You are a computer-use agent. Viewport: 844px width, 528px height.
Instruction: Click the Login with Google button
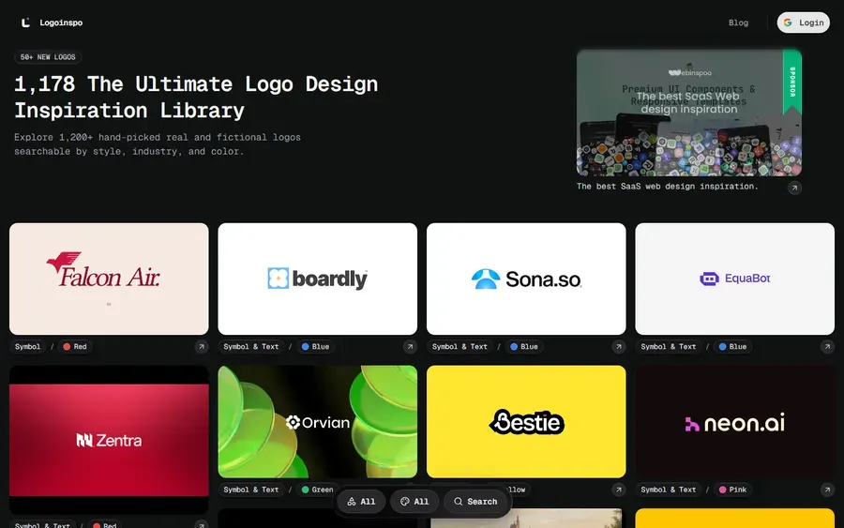click(x=803, y=23)
